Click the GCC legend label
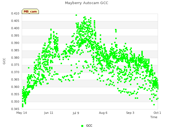174x131 pixels. 89,126
